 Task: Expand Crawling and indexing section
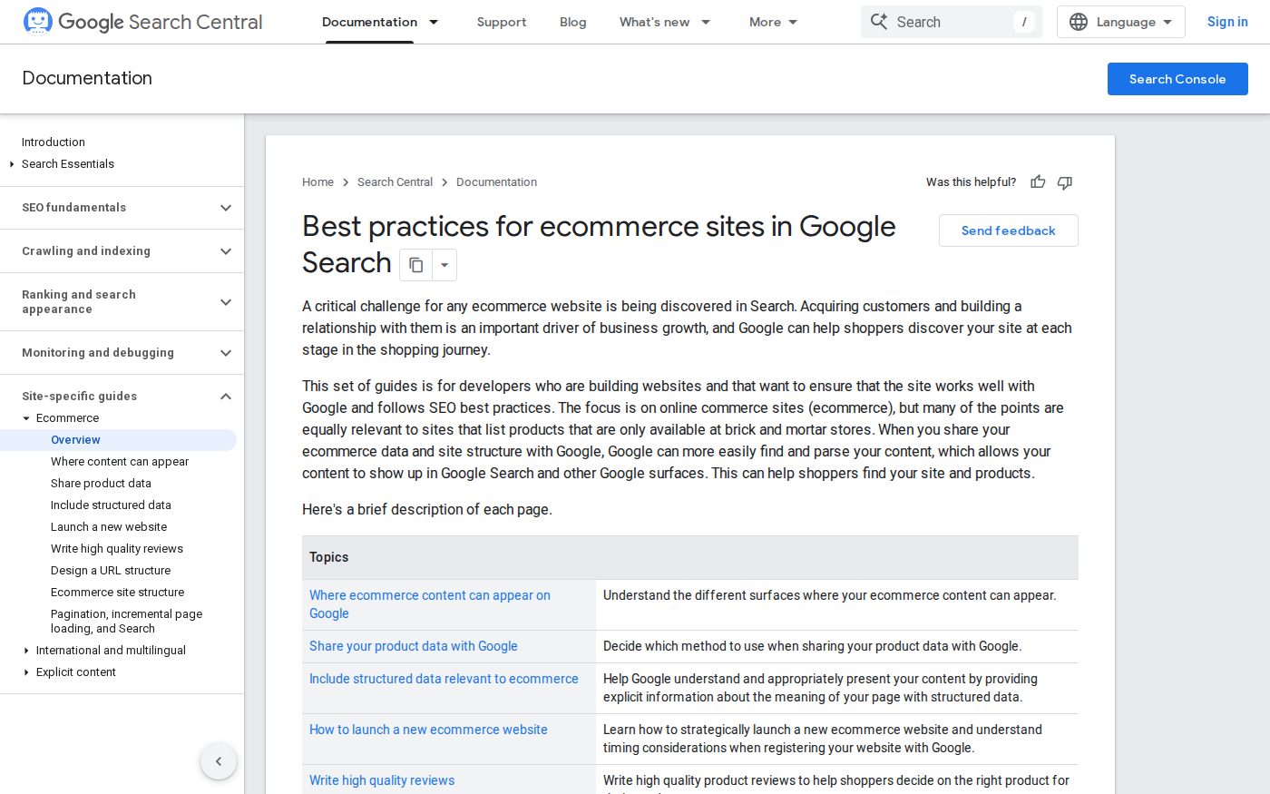point(226,251)
